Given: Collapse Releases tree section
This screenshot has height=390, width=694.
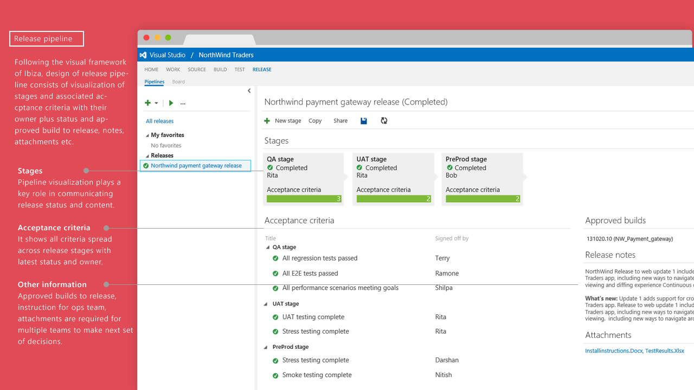Looking at the screenshot, I should click(147, 156).
